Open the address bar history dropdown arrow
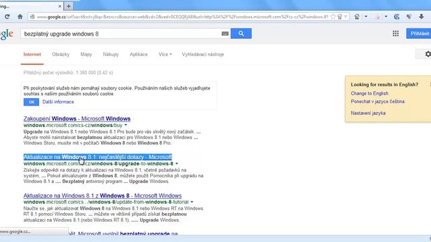The height and width of the screenshot is (242, 431). 345,17
